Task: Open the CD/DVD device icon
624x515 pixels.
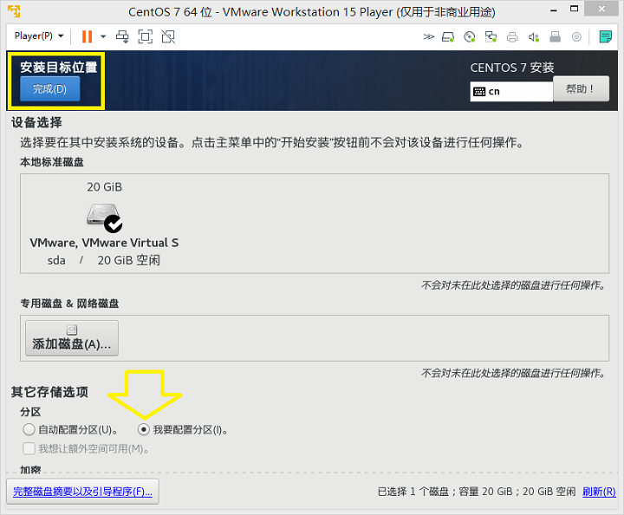Action: coord(470,37)
